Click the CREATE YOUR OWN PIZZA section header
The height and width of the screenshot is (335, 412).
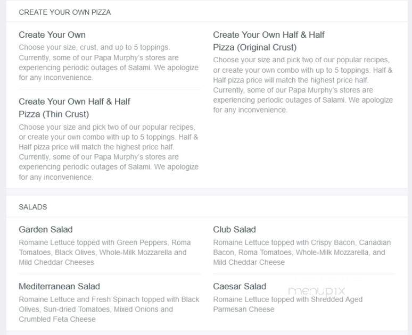point(64,12)
